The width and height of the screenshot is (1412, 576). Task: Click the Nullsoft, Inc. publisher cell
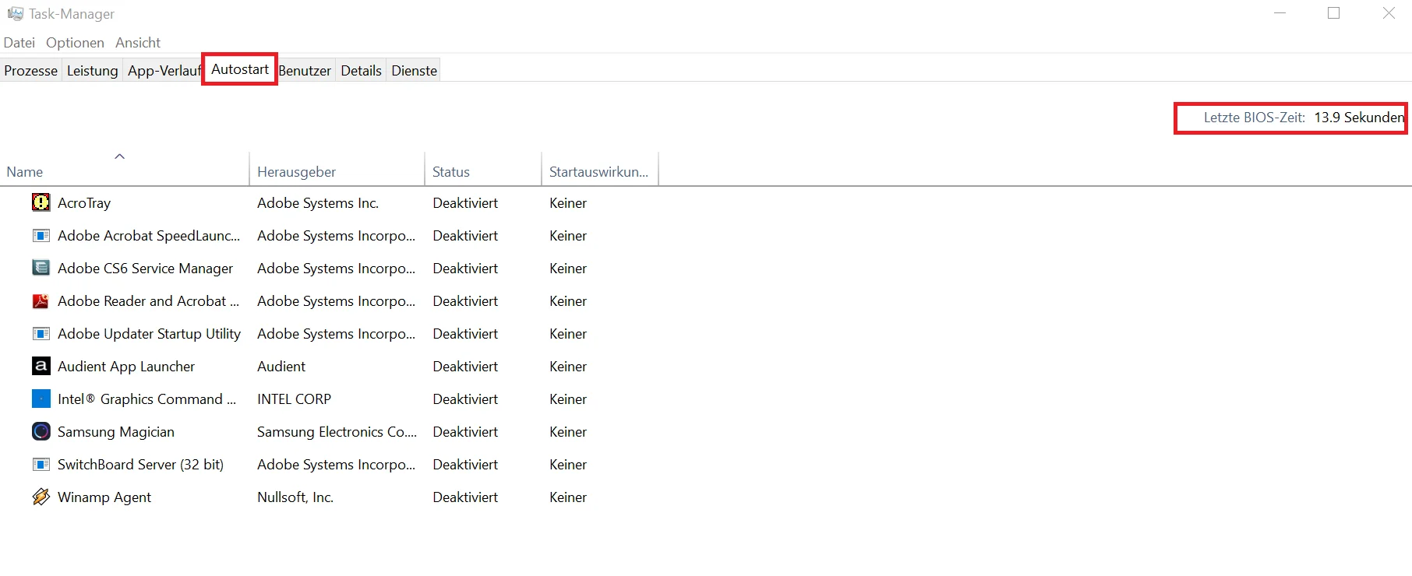pyautogui.click(x=295, y=497)
